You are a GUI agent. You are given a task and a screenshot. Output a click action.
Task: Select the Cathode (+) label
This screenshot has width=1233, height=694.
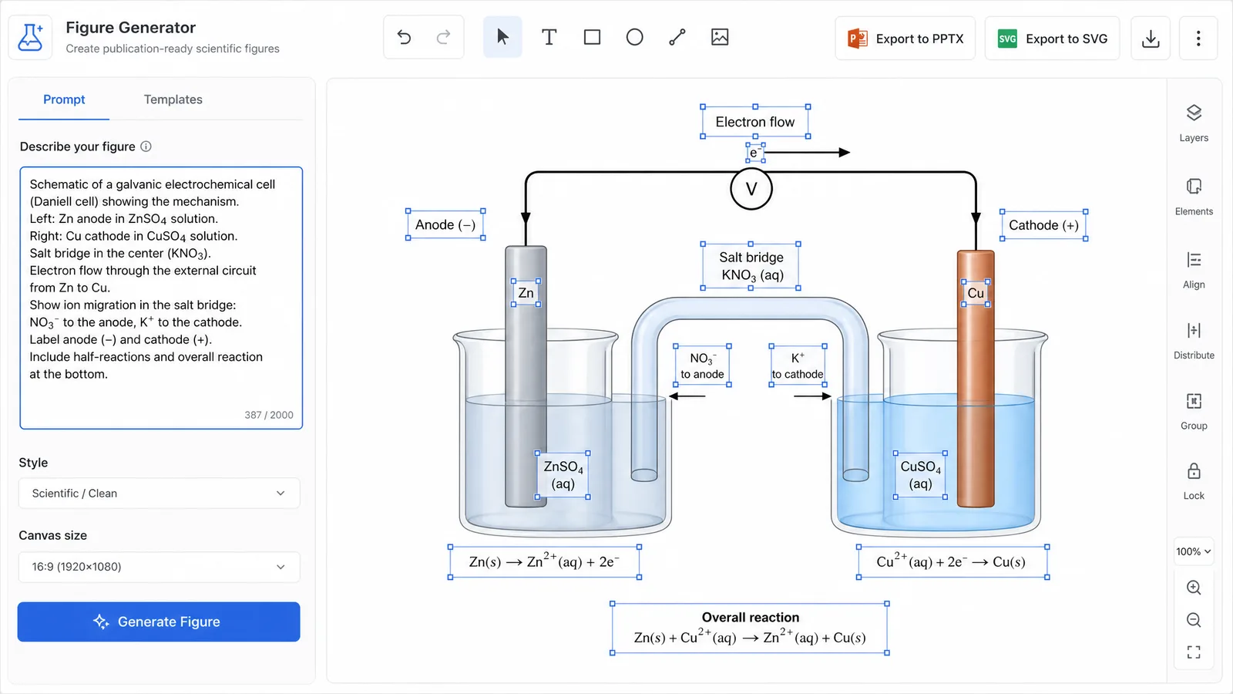(1043, 225)
